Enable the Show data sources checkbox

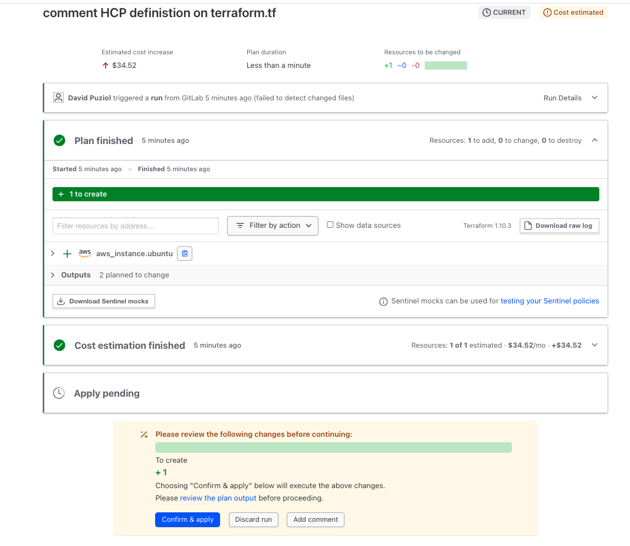click(330, 225)
